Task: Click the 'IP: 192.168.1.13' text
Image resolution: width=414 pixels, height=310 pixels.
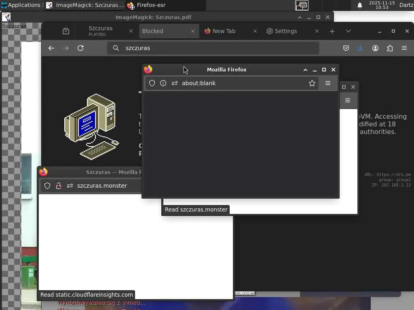Action: (391, 185)
